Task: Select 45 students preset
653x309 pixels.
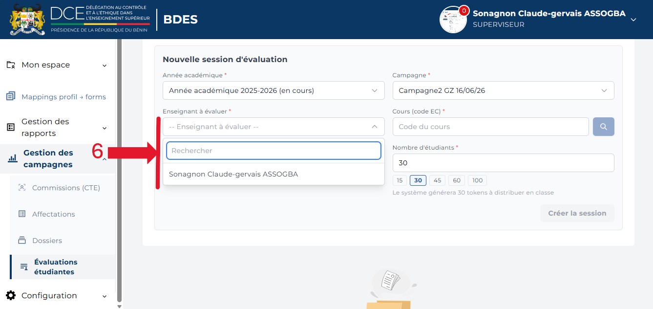Action: (x=437, y=180)
